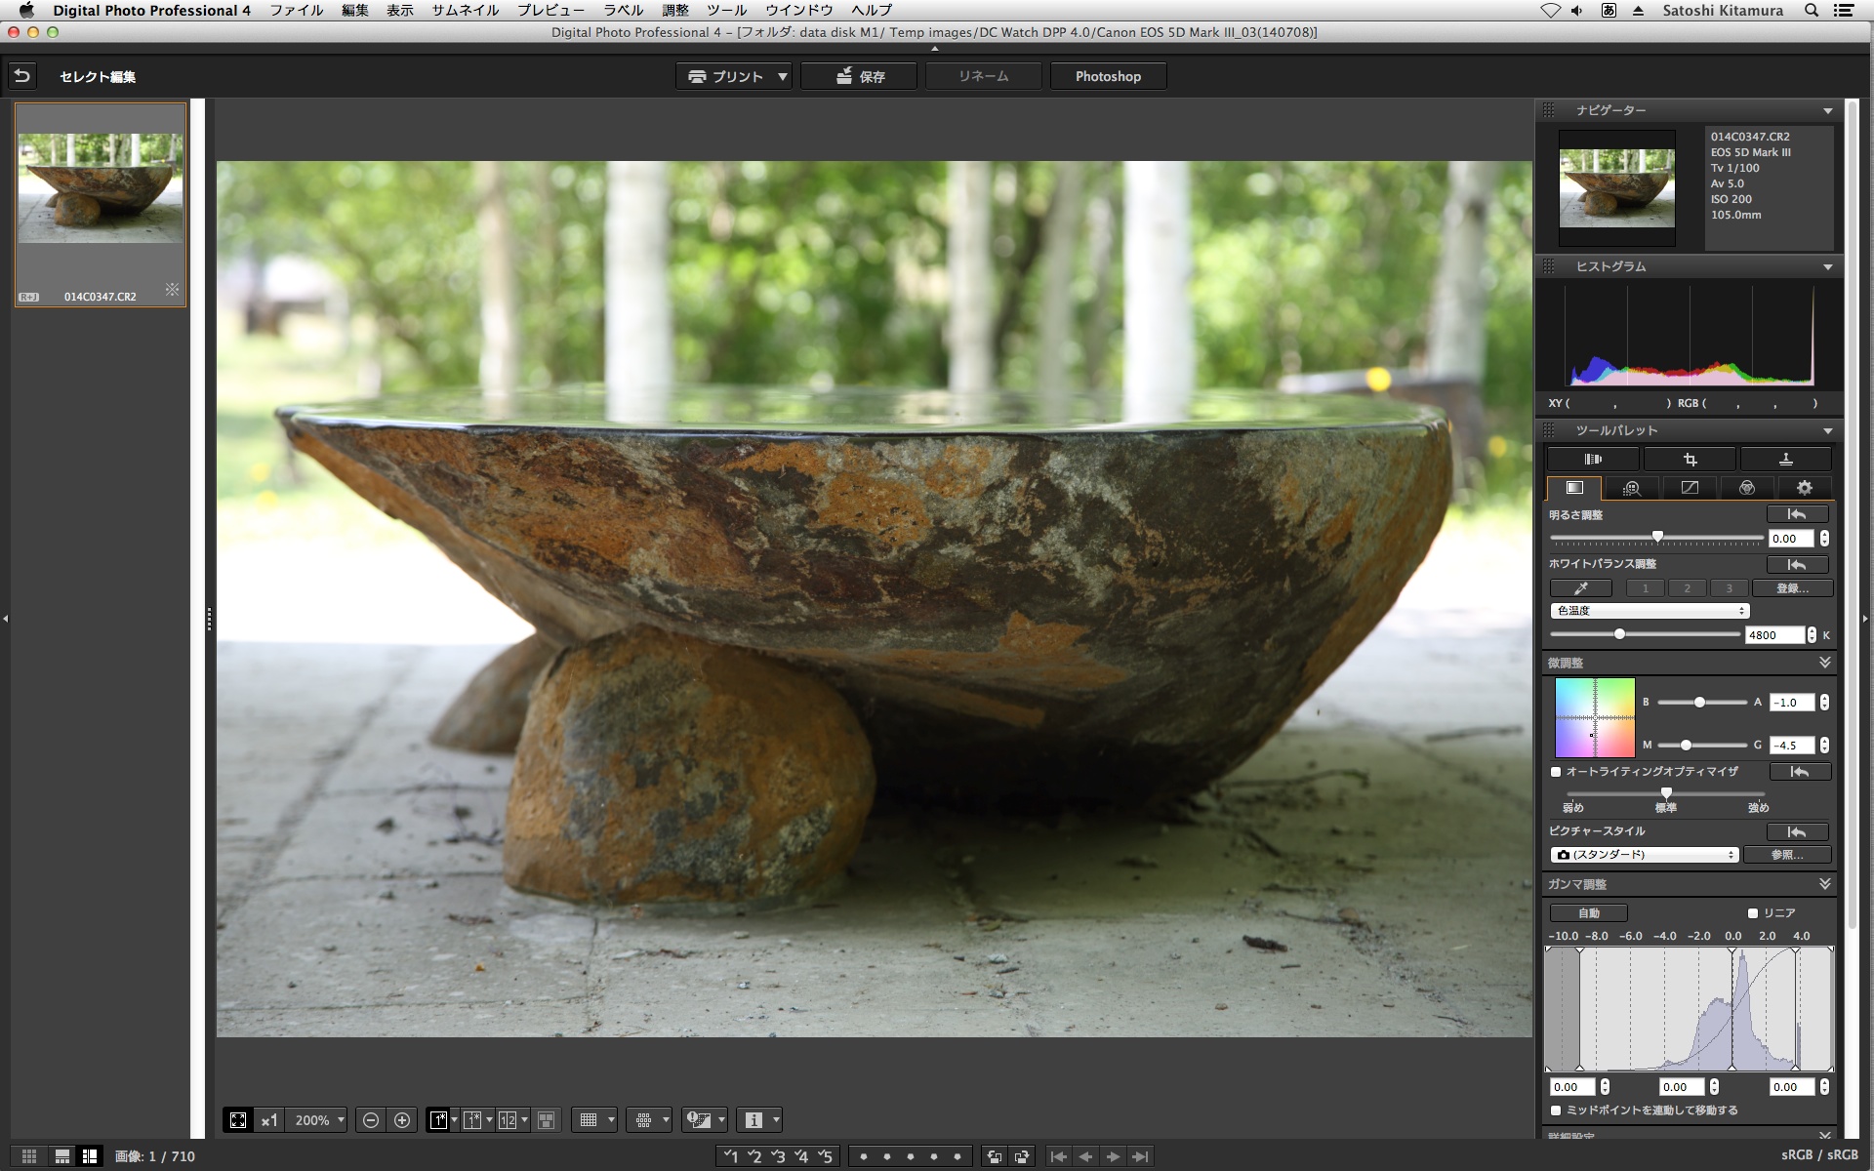1874x1171 pixels.
Task: Check ミッドポイントを連動して移動する option
Action: coord(1556,1110)
